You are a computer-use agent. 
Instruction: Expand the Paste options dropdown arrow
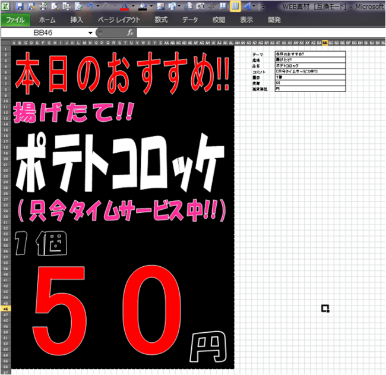[179, 6]
